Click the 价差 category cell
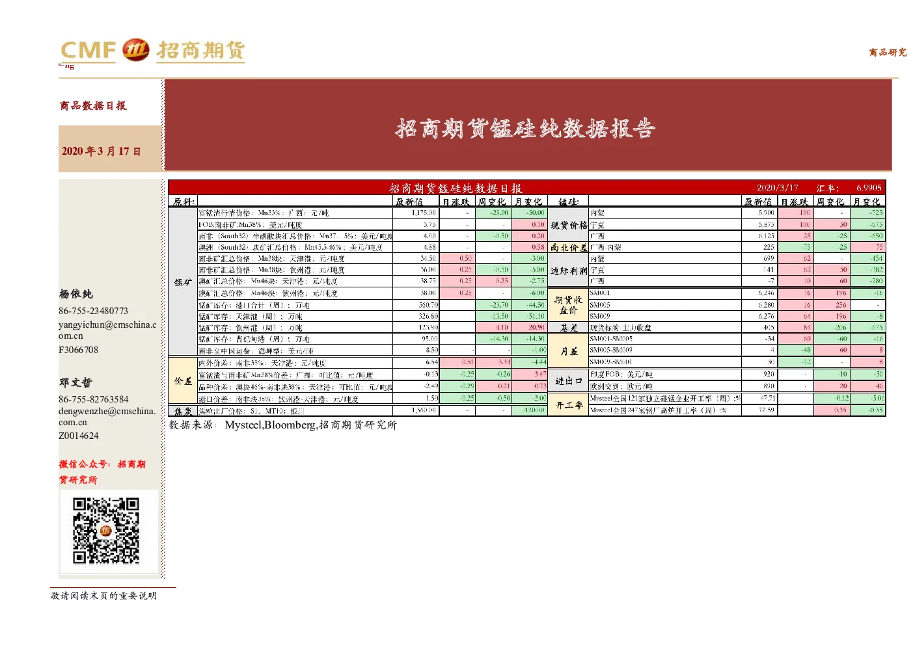This screenshot has height=645, width=913. pos(183,380)
